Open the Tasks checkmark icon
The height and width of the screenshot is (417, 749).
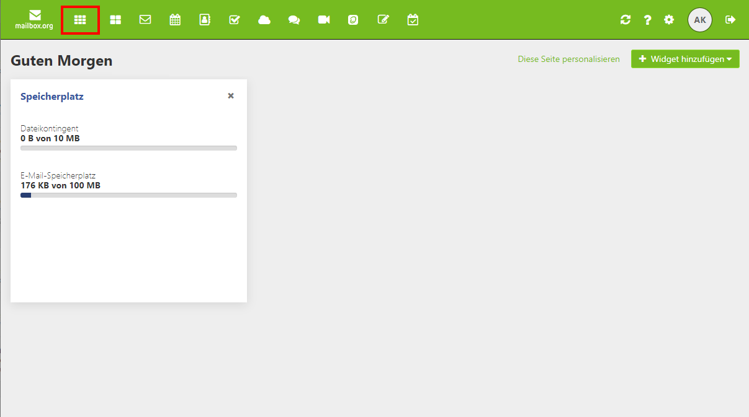tap(235, 20)
